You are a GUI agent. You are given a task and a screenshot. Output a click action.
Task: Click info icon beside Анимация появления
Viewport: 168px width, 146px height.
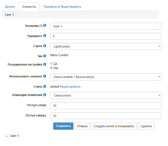point(45,95)
